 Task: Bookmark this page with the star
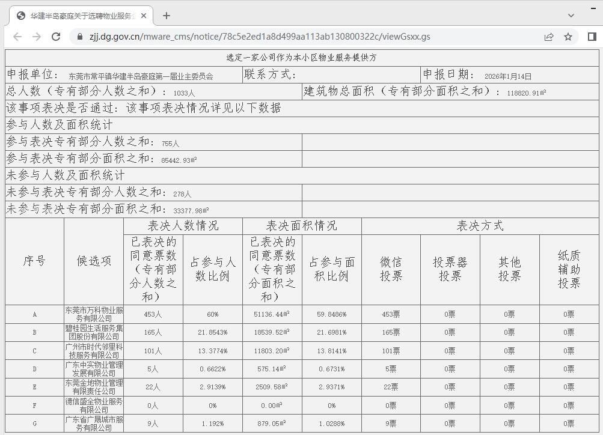click(x=568, y=37)
